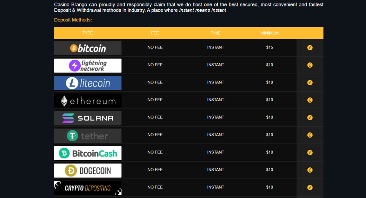Click the info icon in the Bitcoin row
The image size is (366, 198).
point(310,47)
